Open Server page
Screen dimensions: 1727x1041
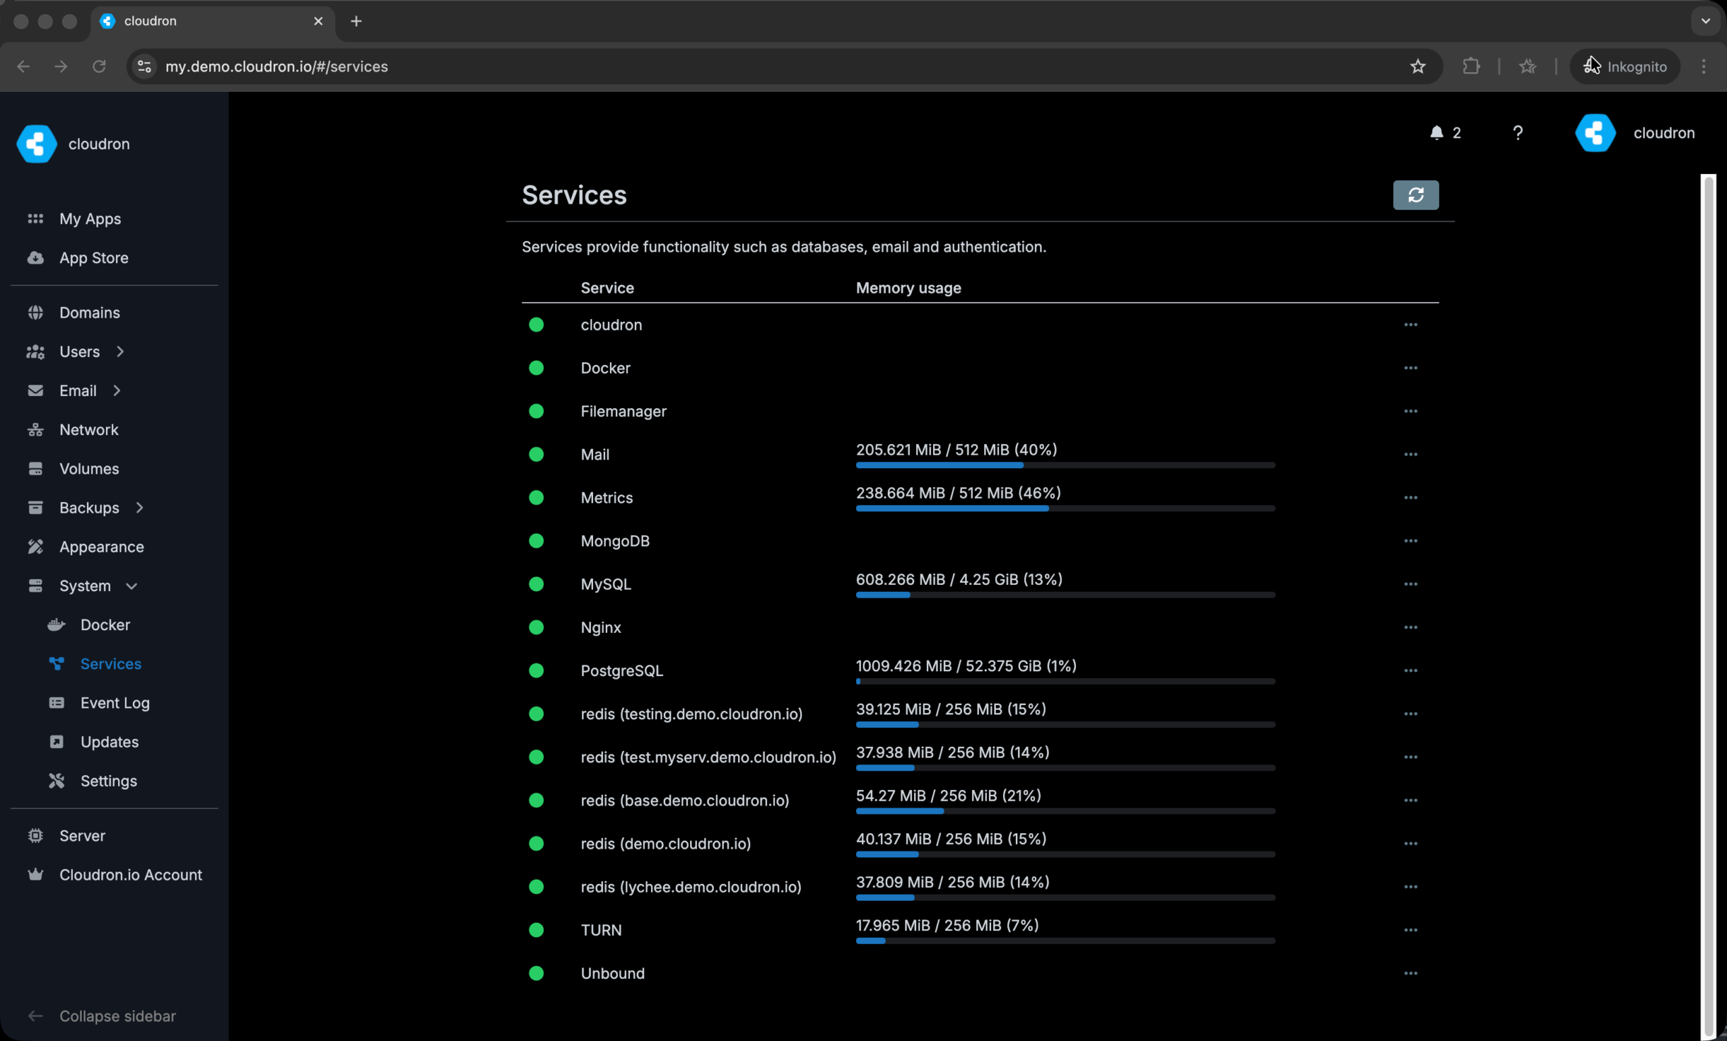tap(82, 836)
